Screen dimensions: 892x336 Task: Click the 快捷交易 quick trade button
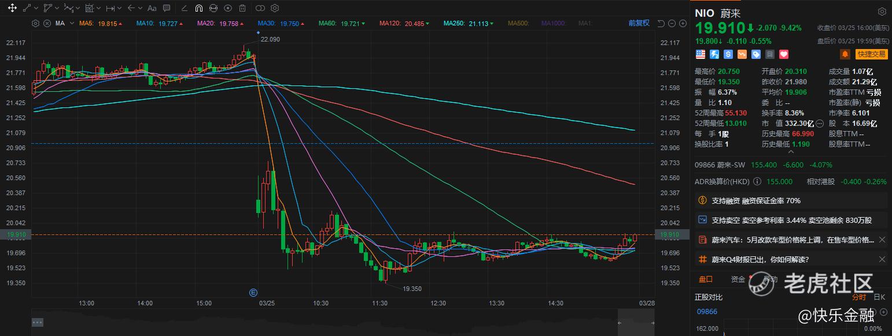pos(872,54)
